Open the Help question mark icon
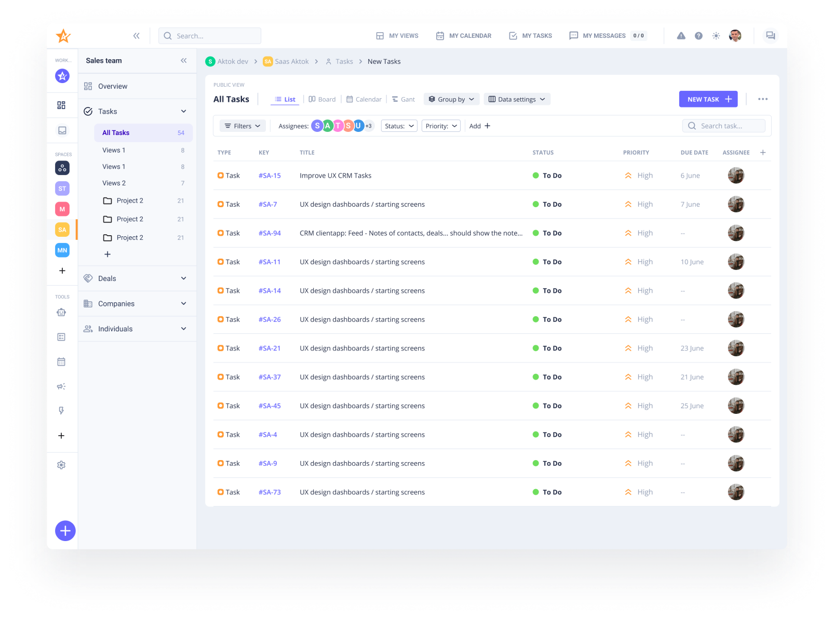This screenshot has height=620, width=834. (x=698, y=36)
